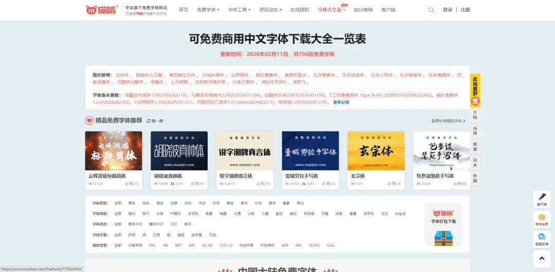Image resolution: width=555 pixels, height=272 pixels.
Task: Open 胡晓波真帅体 thumbnail
Action: tap(179, 151)
